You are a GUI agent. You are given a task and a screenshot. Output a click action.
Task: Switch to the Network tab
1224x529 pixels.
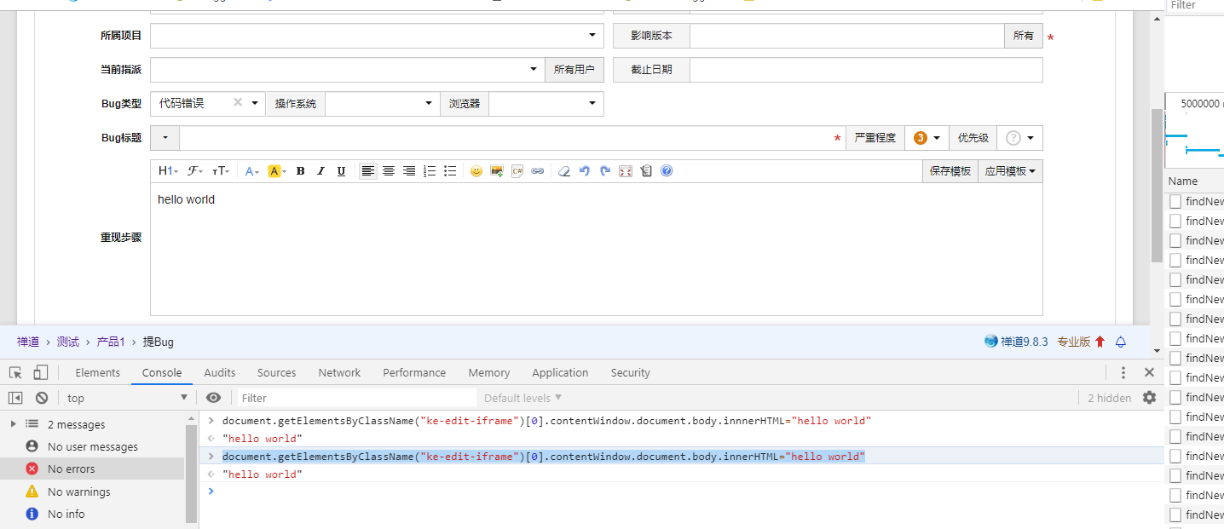tap(339, 372)
